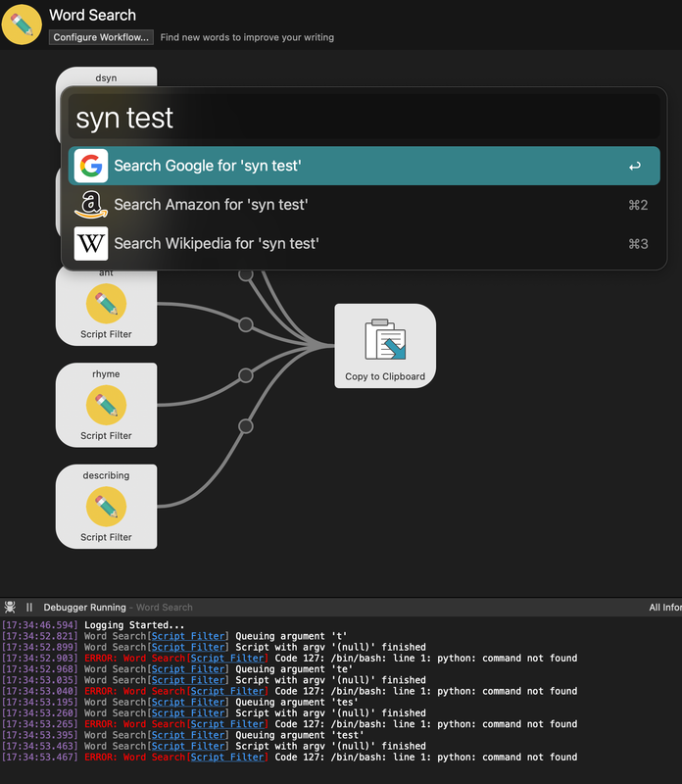The height and width of the screenshot is (784, 682).
Task: Click the Google logo icon
Action: point(91,166)
